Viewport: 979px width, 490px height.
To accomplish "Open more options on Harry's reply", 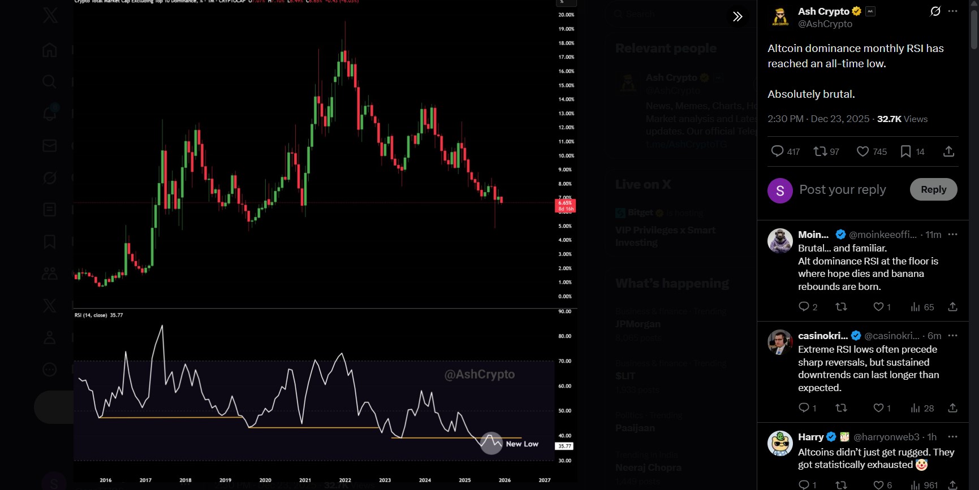I will (953, 437).
